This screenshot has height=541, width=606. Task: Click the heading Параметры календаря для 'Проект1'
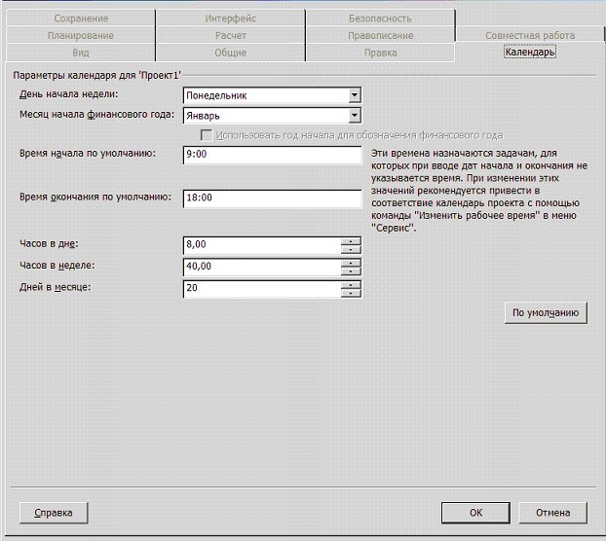click(96, 75)
